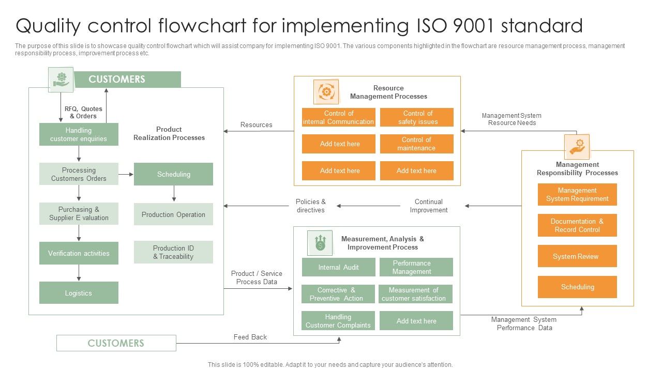The image size is (662, 372).
Task: Click the System Review box
Action: (577, 256)
